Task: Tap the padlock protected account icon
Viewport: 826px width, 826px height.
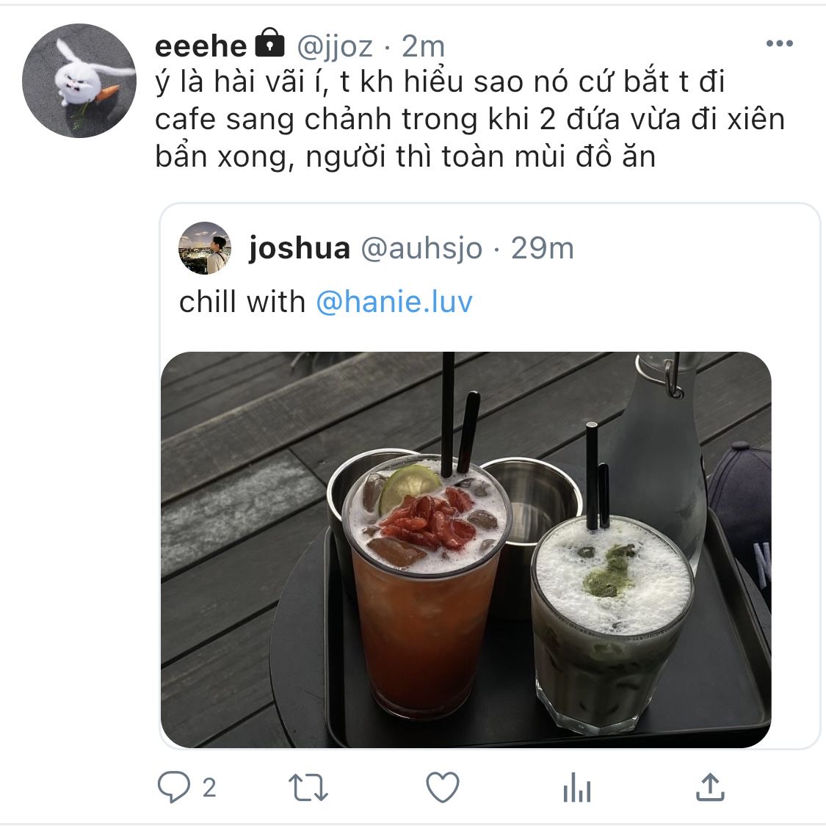Action: (269, 43)
